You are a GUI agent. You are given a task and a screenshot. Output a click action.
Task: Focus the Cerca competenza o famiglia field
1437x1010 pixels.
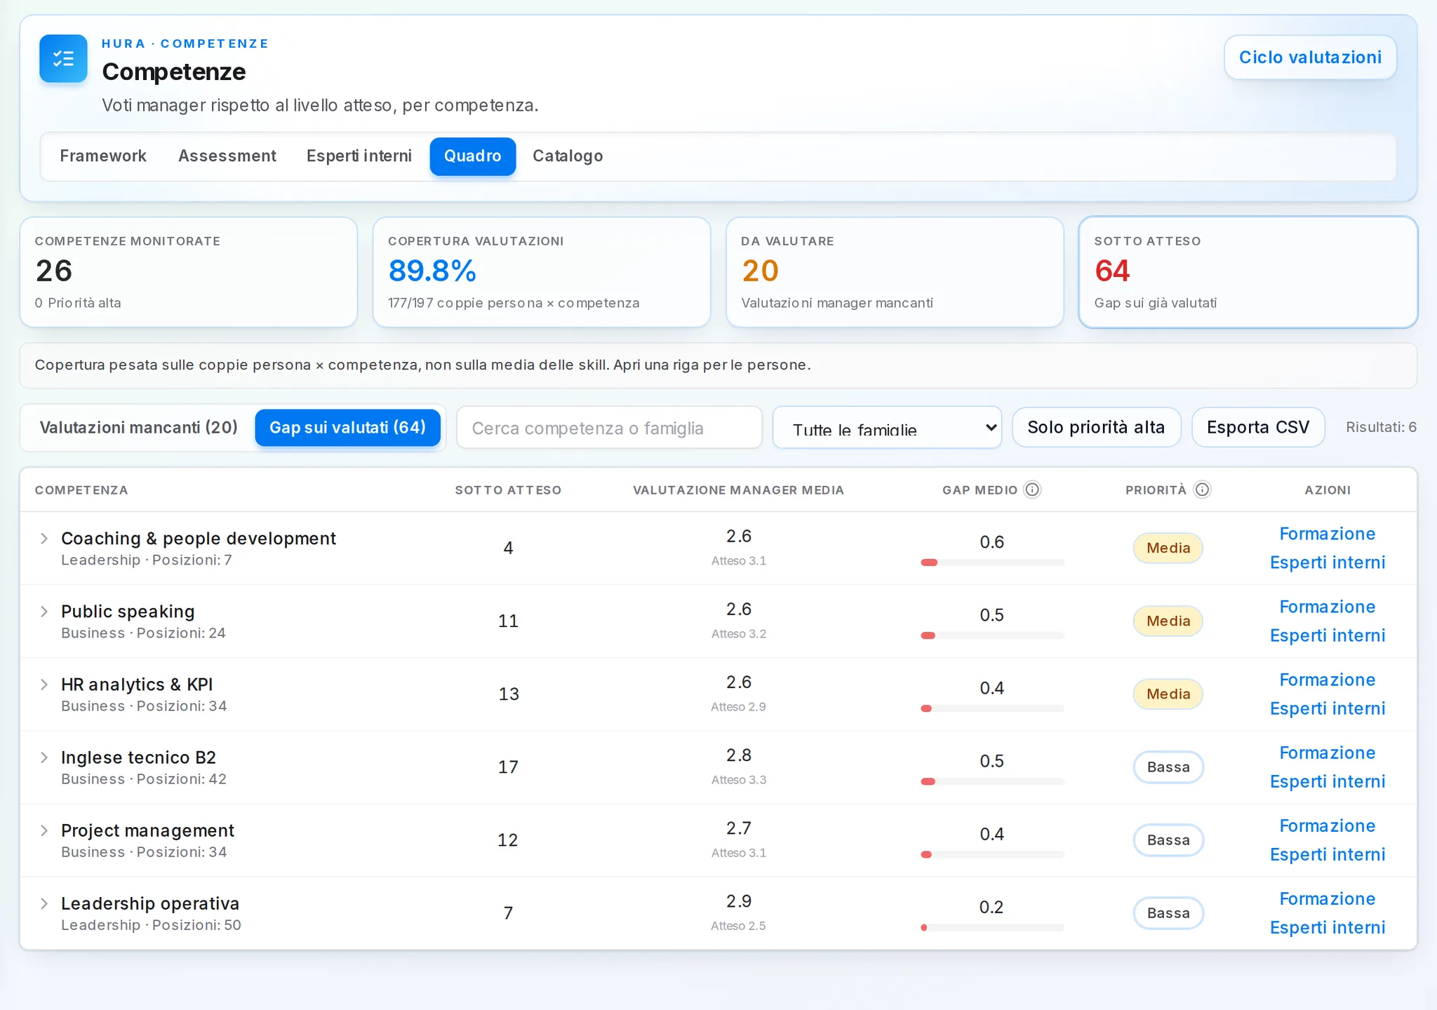[609, 428]
